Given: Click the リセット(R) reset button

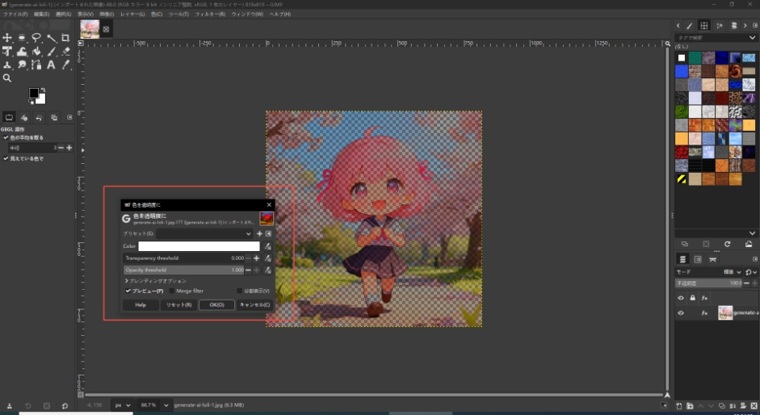Looking at the screenshot, I should (x=178, y=304).
